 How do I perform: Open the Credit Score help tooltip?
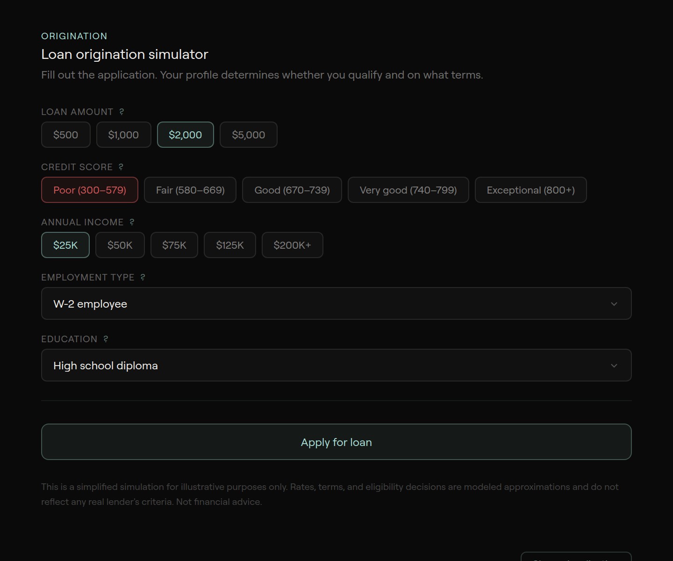pyautogui.click(x=122, y=166)
